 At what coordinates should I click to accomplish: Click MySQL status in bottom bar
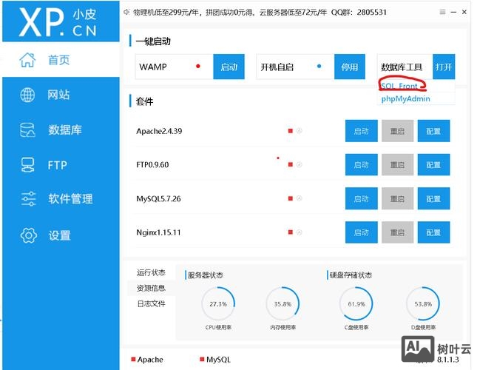pyautogui.click(x=215, y=360)
